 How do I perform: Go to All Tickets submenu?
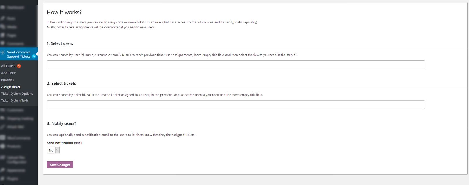pos(8,66)
